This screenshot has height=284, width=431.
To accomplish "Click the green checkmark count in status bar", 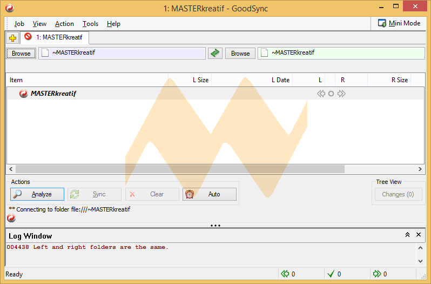I will pyautogui.click(x=334, y=274).
